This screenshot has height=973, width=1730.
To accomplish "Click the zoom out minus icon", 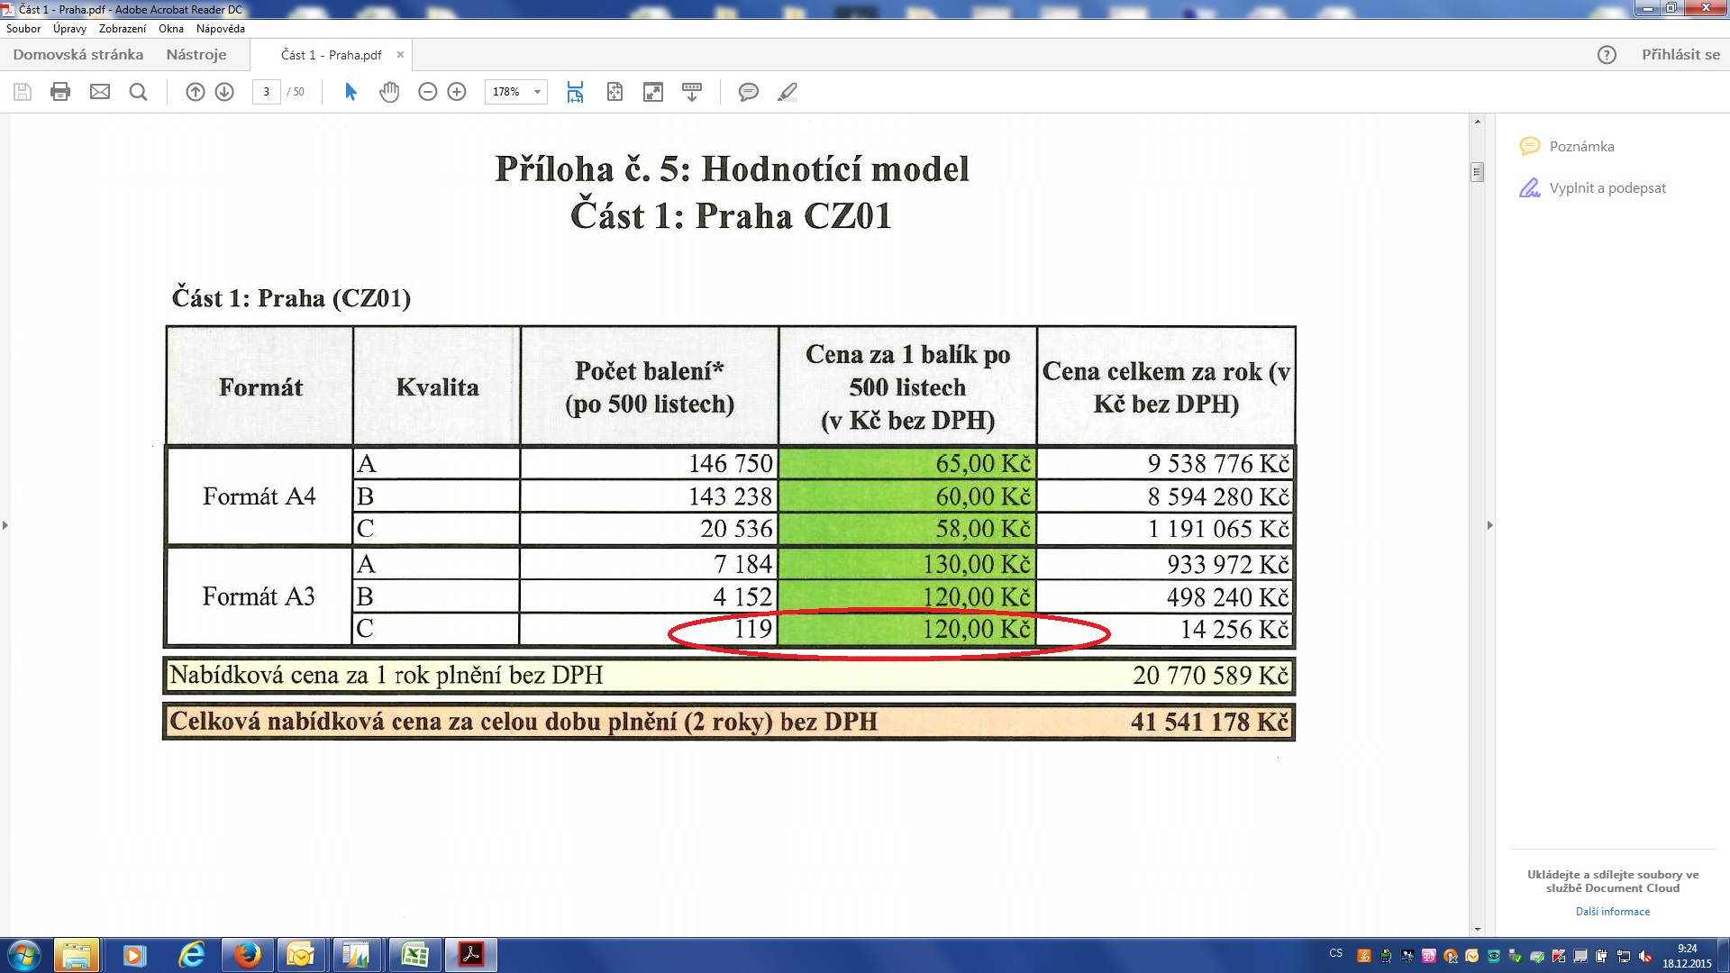I will click(428, 92).
